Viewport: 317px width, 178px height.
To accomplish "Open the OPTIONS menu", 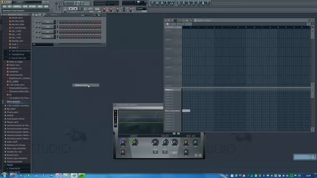I will [x=32, y=6].
